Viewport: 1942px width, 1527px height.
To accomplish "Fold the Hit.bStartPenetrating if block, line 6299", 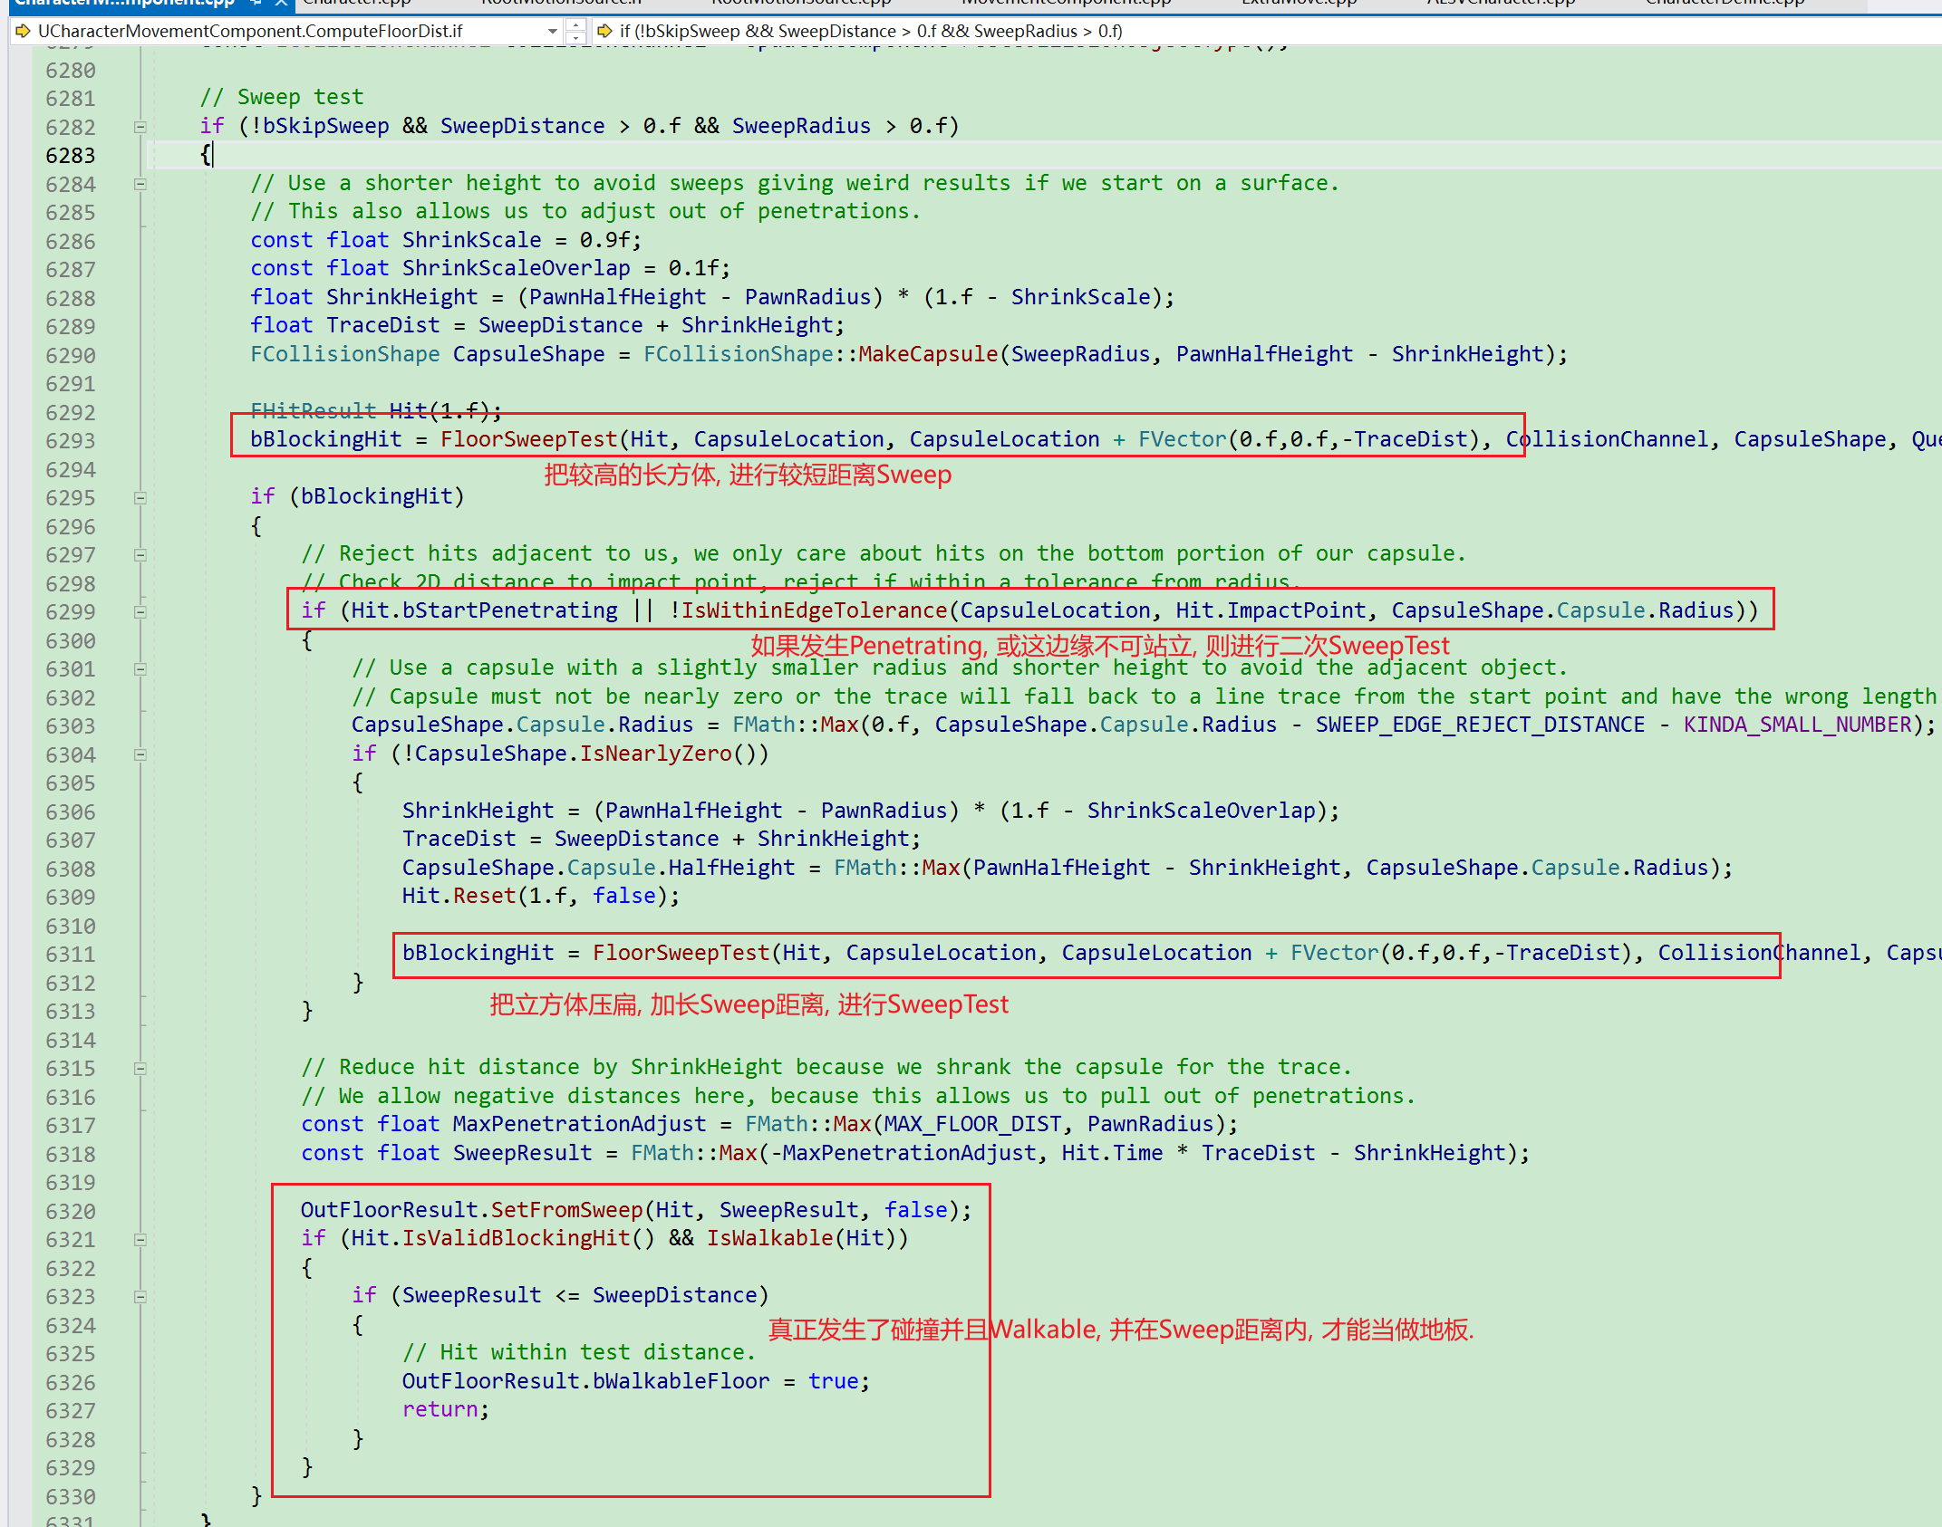I will click(x=140, y=611).
